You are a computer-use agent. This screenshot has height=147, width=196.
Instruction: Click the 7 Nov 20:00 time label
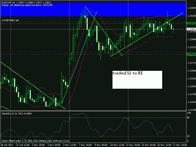85,145
